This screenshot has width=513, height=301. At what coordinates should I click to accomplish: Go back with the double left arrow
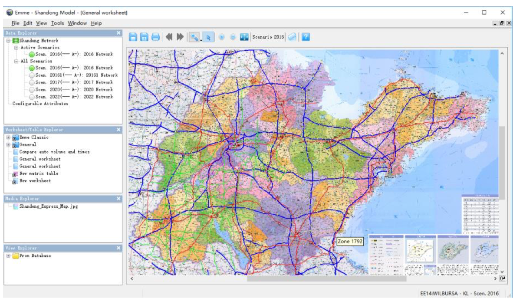[169, 37]
